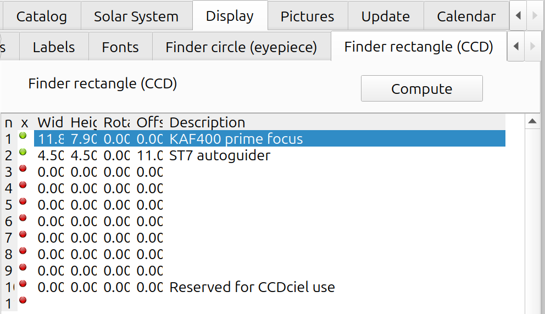Click red status dot on row 4
The image size is (545, 314).
pyautogui.click(x=23, y=185)
